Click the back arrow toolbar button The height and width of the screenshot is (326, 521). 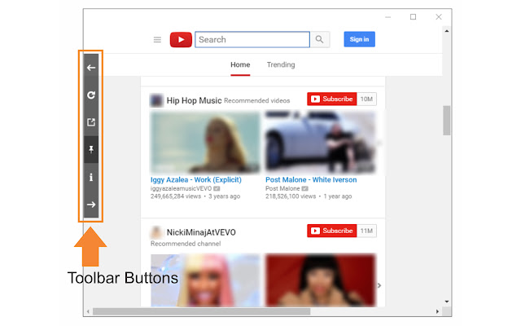point(91,68)
